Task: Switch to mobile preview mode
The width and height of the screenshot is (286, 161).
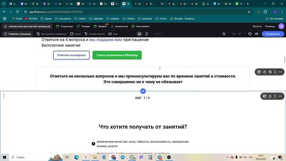Action: coord(147,34)
